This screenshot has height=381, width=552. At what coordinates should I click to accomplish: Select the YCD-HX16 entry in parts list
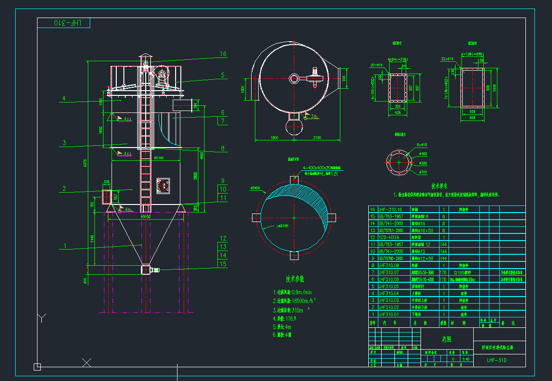click(x=389, y=237)
